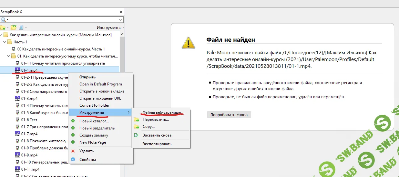
Task: Collapse the Часть-1 folder
Action: click(x=5, y=42)
